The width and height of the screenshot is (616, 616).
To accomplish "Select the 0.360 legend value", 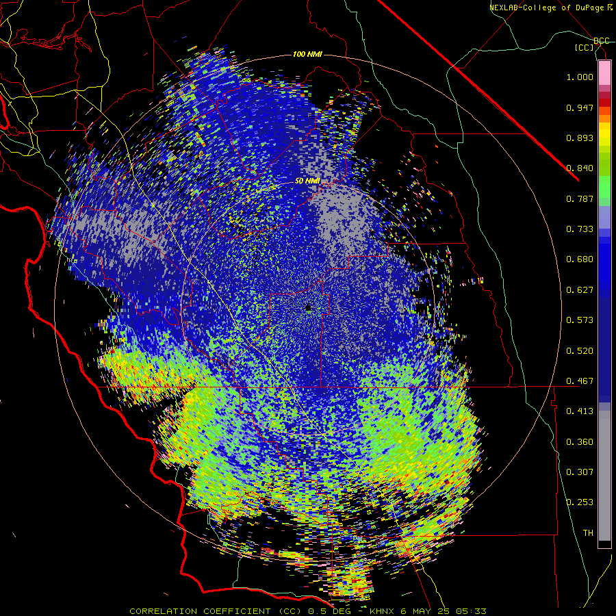I will point(580,442).
